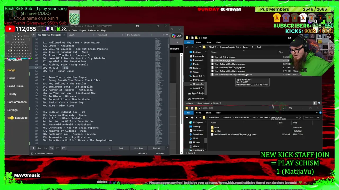The width and height of the screenshot is (339, 190).
Task: Refresh the 0001 - 0100 explorer window
Action: click(300, 117)
